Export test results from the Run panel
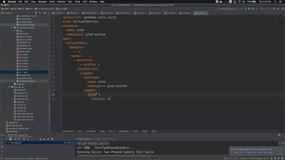 tap(48, 139)
